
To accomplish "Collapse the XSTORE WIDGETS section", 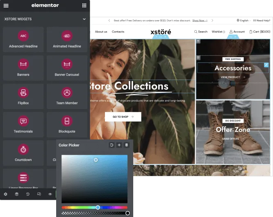I will click(84, 19).
